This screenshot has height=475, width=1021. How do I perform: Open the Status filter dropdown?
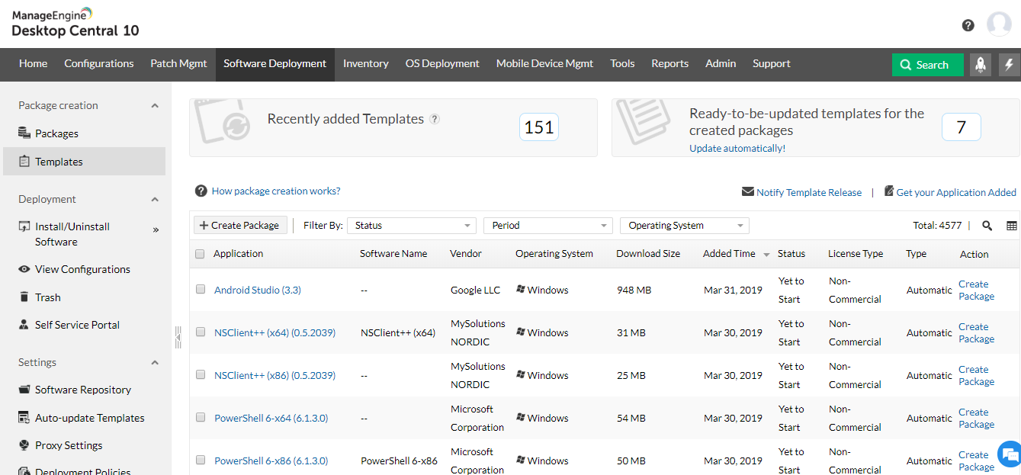pos(411,225)
